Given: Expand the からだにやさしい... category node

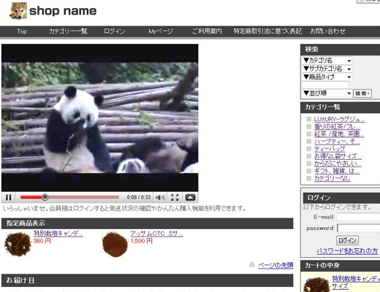Looking at the screenshot, I should click(x=308, y=164).
